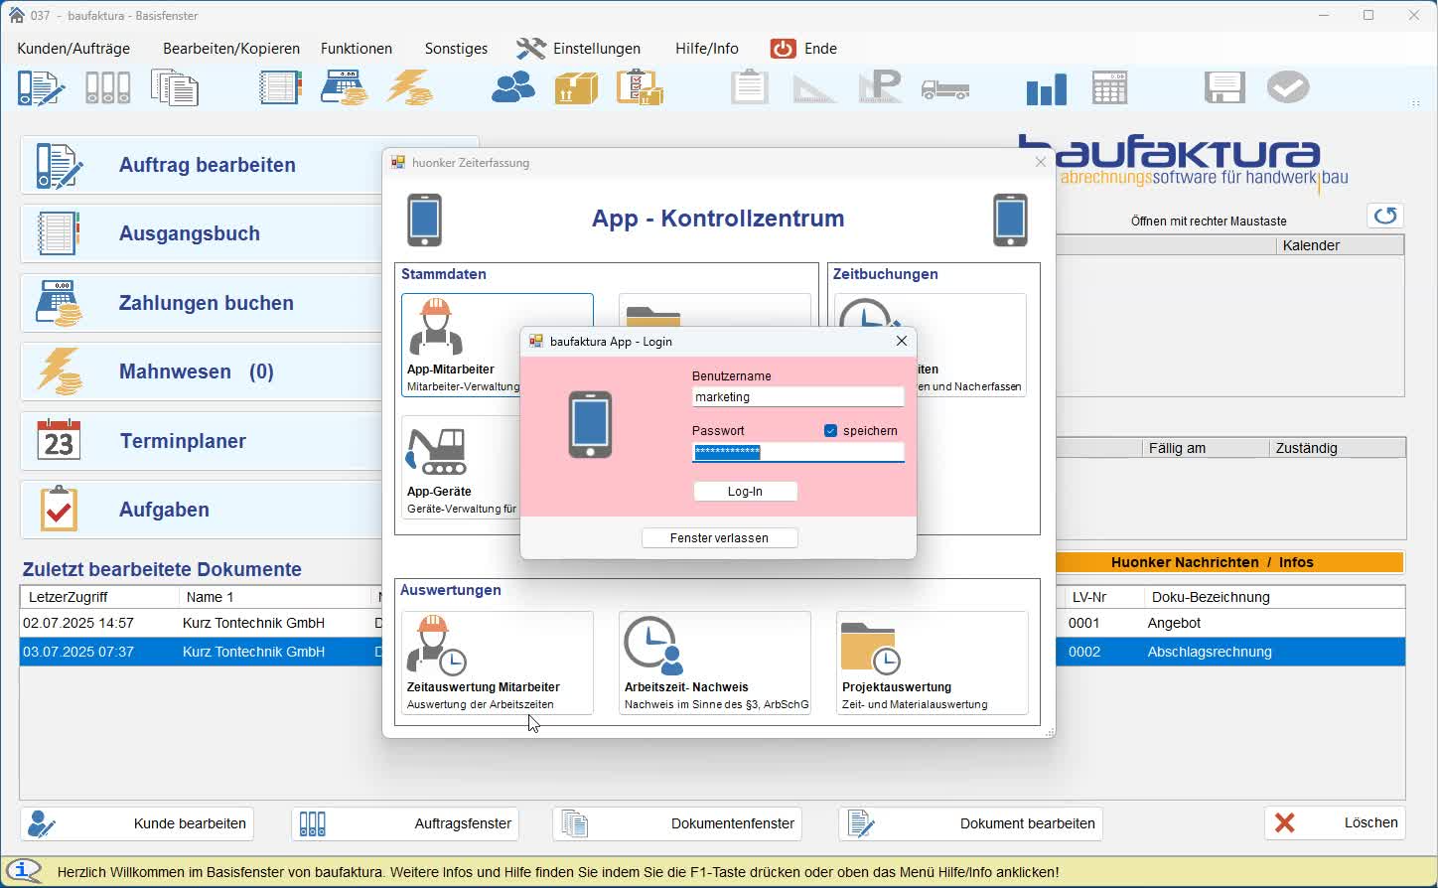Click the blue bar chart toolbar icon

point(1047,89)
